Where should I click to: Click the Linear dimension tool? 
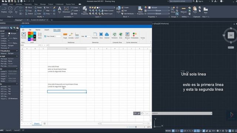tap(75, 7)
